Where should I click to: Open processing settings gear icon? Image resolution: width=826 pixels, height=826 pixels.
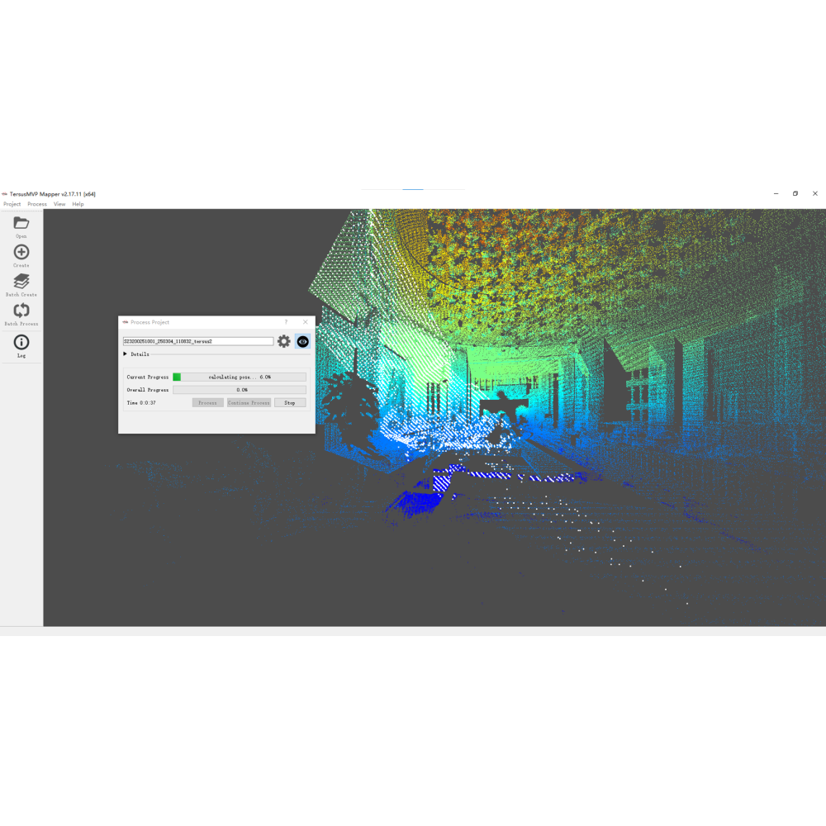284,341
